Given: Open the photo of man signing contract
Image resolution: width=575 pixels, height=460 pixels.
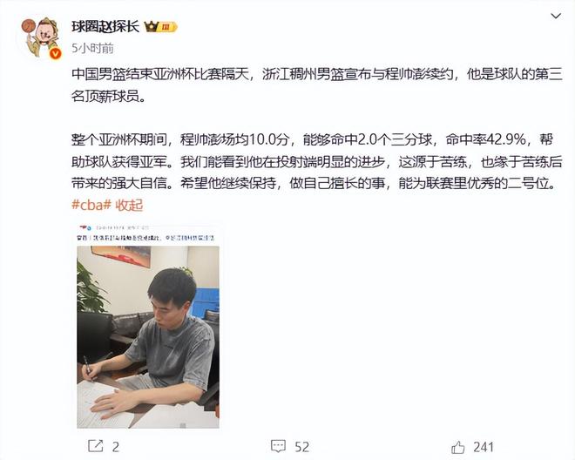Looking at the screenshot, I should tap(148, 337).
